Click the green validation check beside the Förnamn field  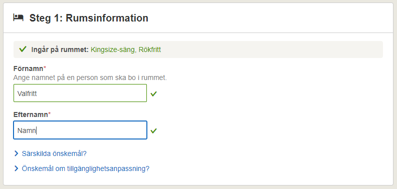[x=154, y=93]
